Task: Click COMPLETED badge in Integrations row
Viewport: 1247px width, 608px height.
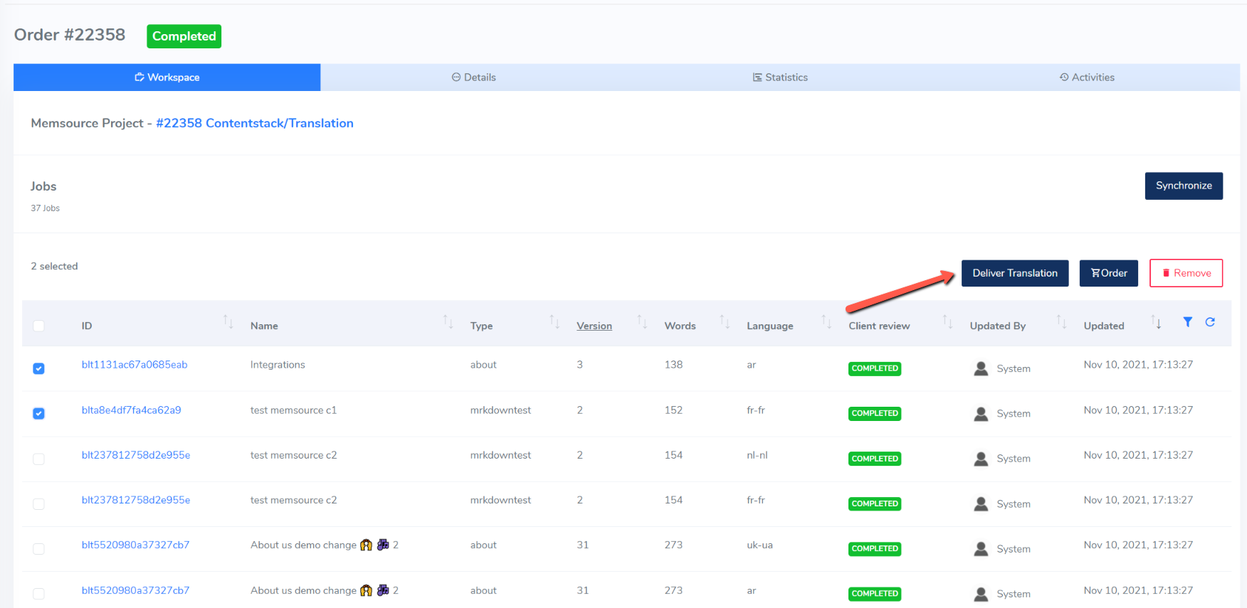Action: 875,368
